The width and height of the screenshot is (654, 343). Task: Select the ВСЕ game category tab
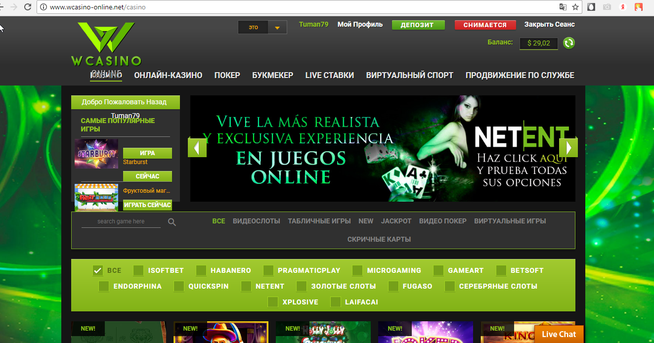click(x=218, y=221)
